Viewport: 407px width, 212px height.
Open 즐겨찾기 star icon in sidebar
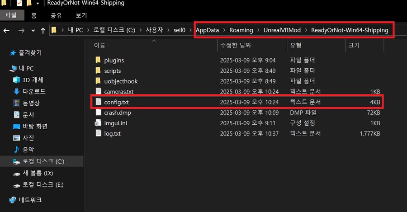point(13,53)
